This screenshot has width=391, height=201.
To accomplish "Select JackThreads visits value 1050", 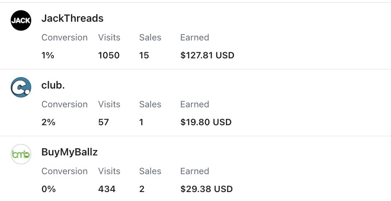I will coord(109,55).
